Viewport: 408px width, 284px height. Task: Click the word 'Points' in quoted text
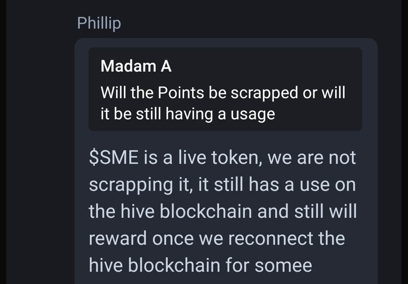(x=181, y=92)
